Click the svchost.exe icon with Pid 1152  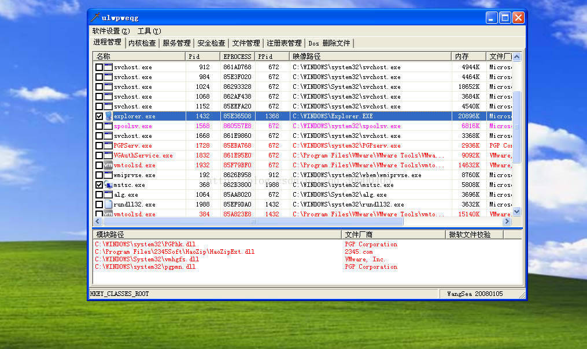pyautogui.click(x=108, y=106)
